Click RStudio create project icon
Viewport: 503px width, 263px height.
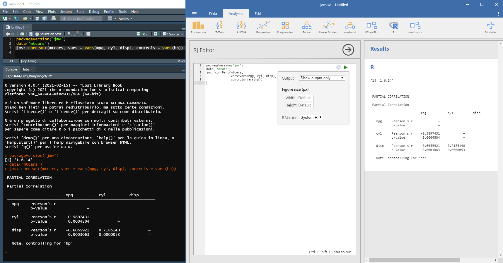click(16, 18)
